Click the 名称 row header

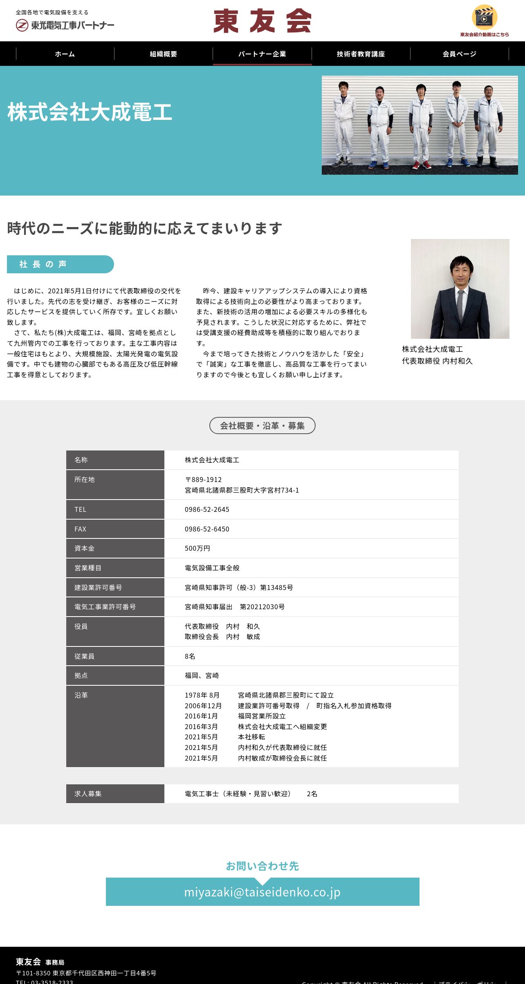click(x=115, y=460)
